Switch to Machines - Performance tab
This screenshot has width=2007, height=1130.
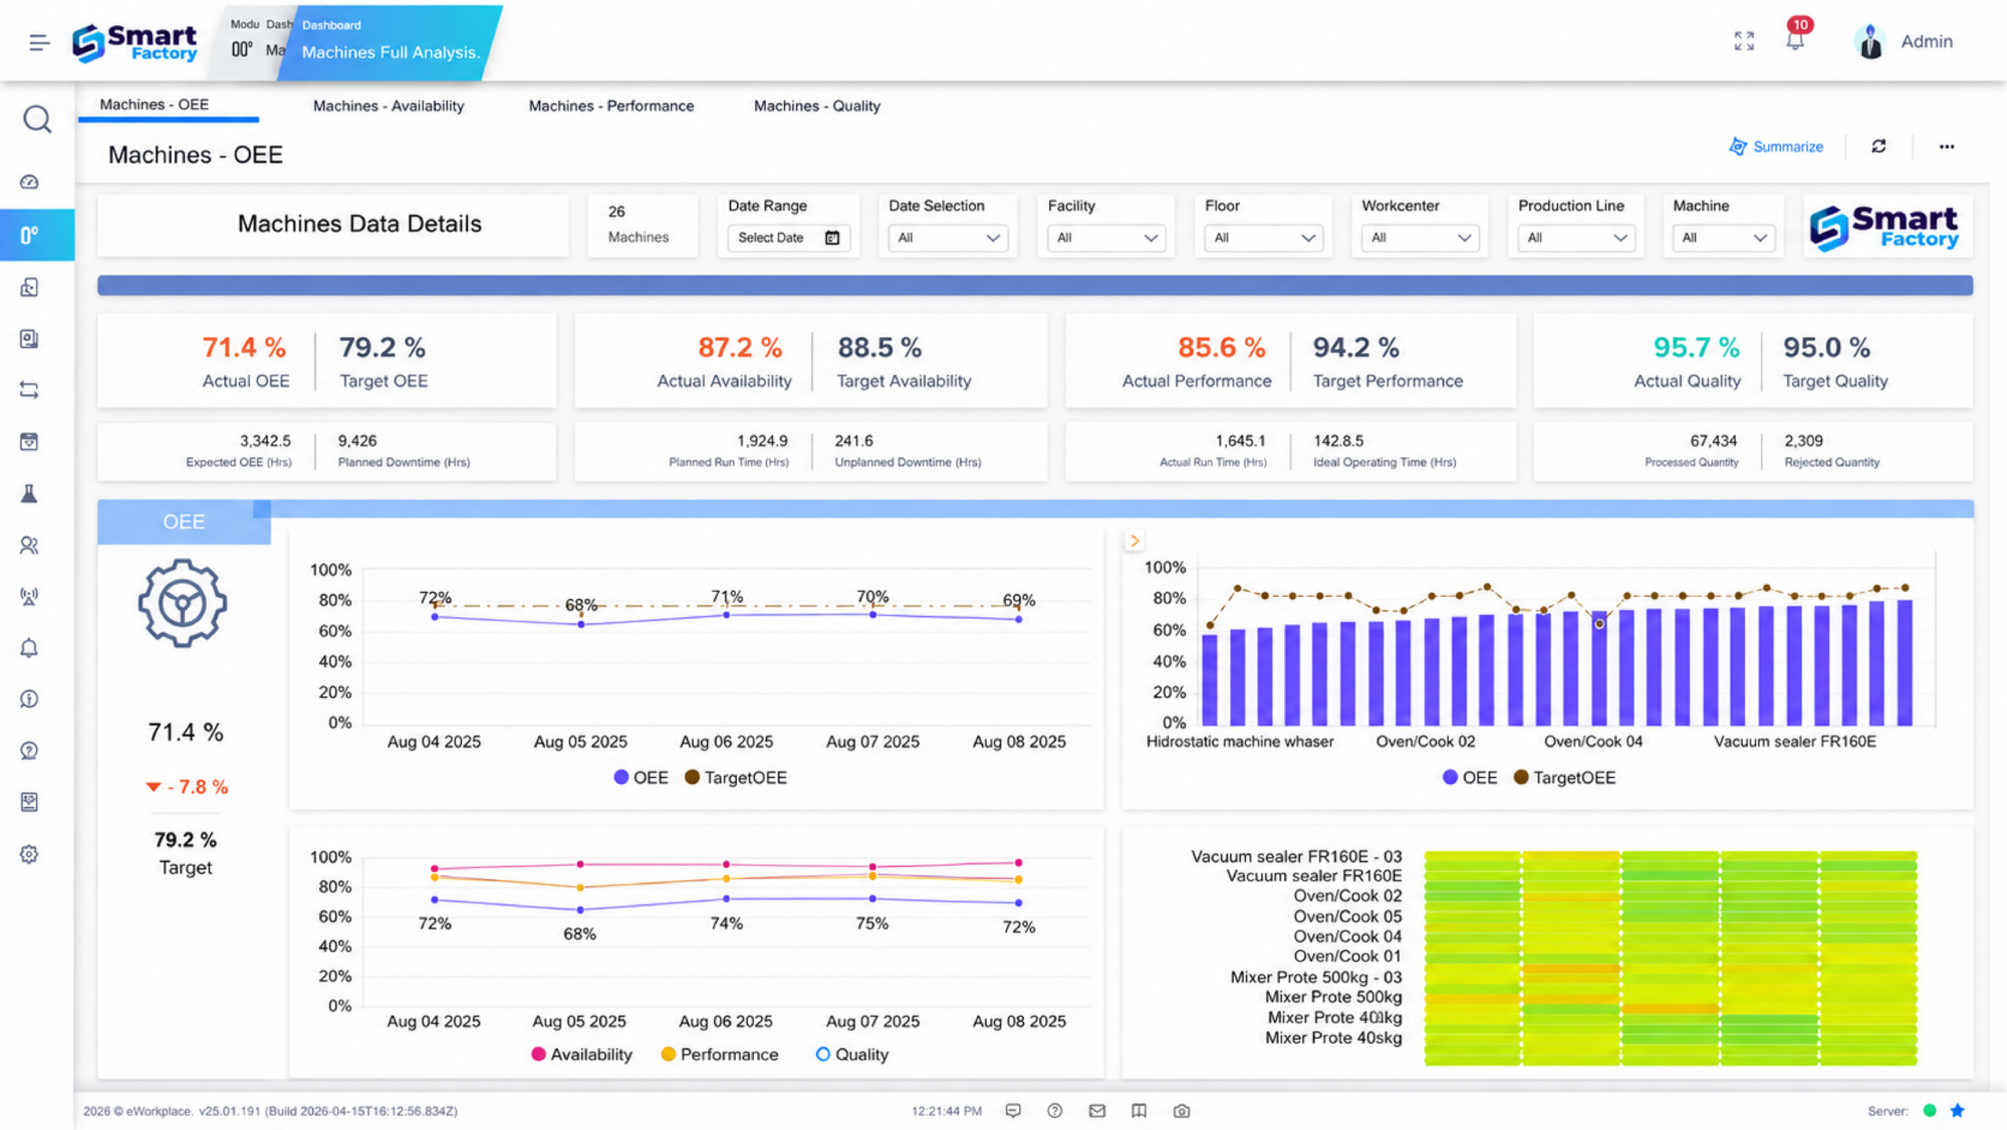[611, 106]
